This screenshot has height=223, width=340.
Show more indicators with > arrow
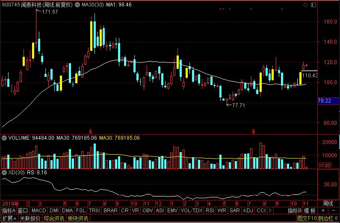270,211
